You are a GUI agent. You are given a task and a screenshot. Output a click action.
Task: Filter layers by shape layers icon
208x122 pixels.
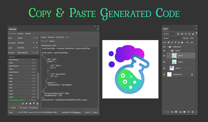pyautogui.click(x=189, y=34)
